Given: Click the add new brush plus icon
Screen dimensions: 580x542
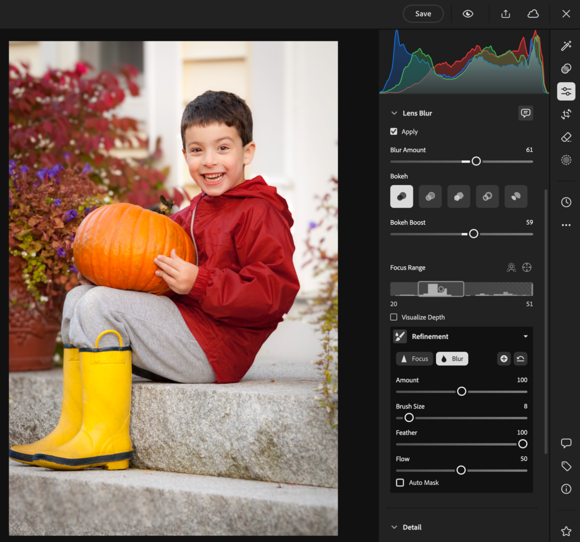Looking at the screenshot, I should pyautogui.click(x=504, y=359).
